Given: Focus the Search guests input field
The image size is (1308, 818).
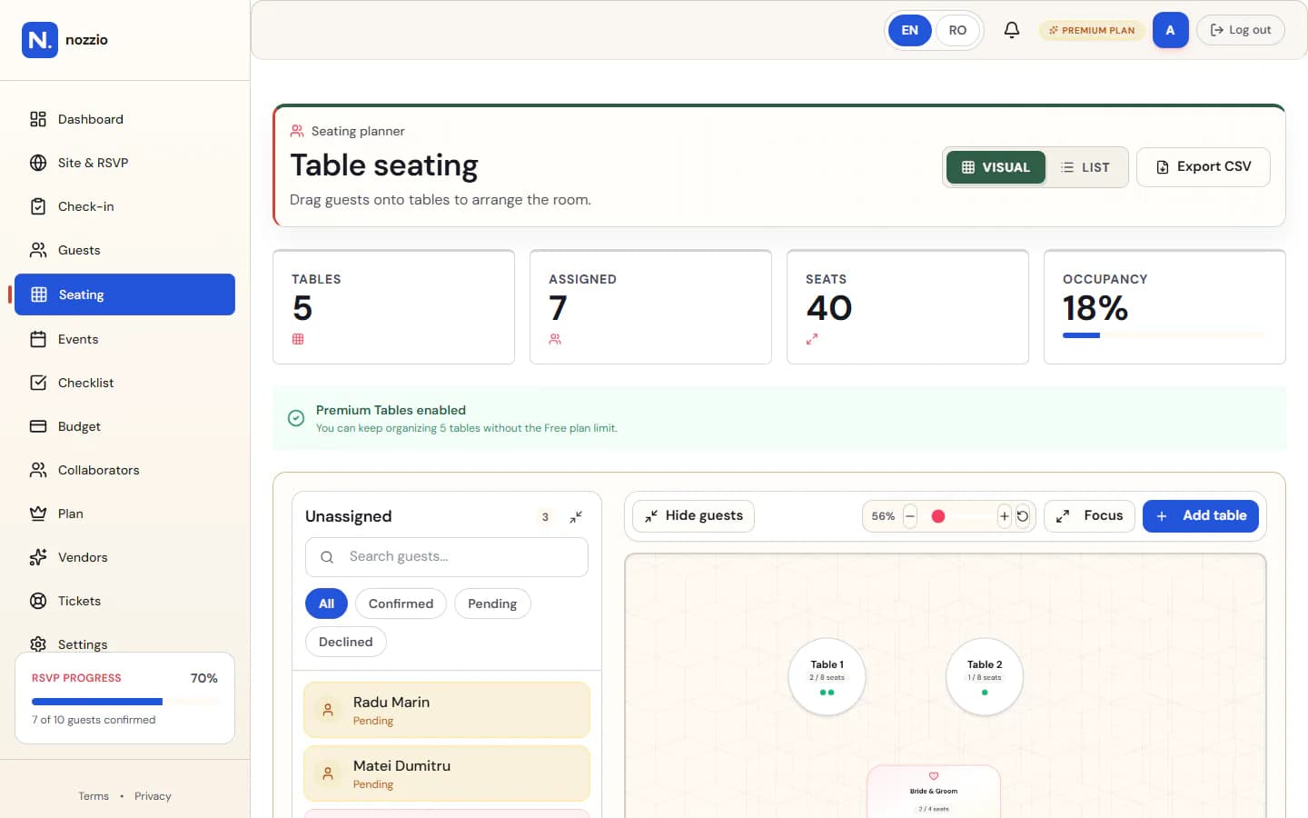Looking at the screenshot, I should 447,557.
